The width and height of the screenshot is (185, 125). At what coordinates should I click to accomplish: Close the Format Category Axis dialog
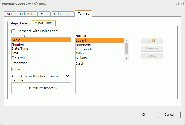click(x=181, y=4)
